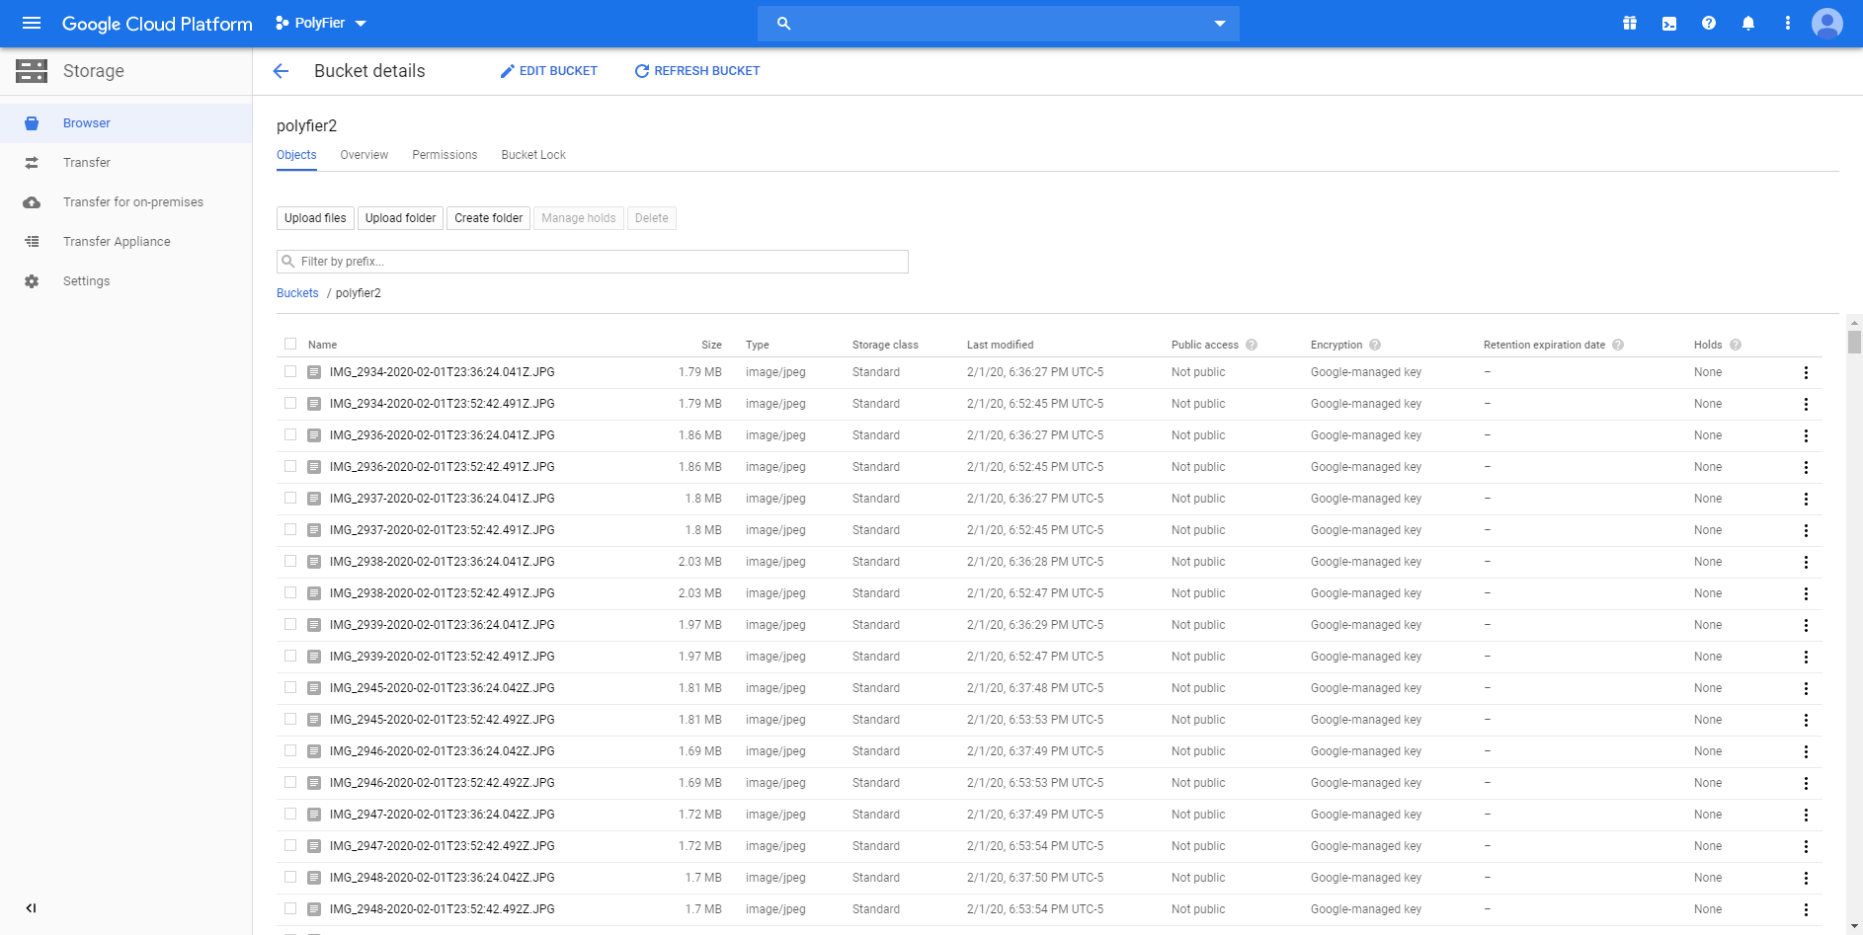Open the user account avatar
This screenshot has width=1863, height=935.
pos(1827,23)
